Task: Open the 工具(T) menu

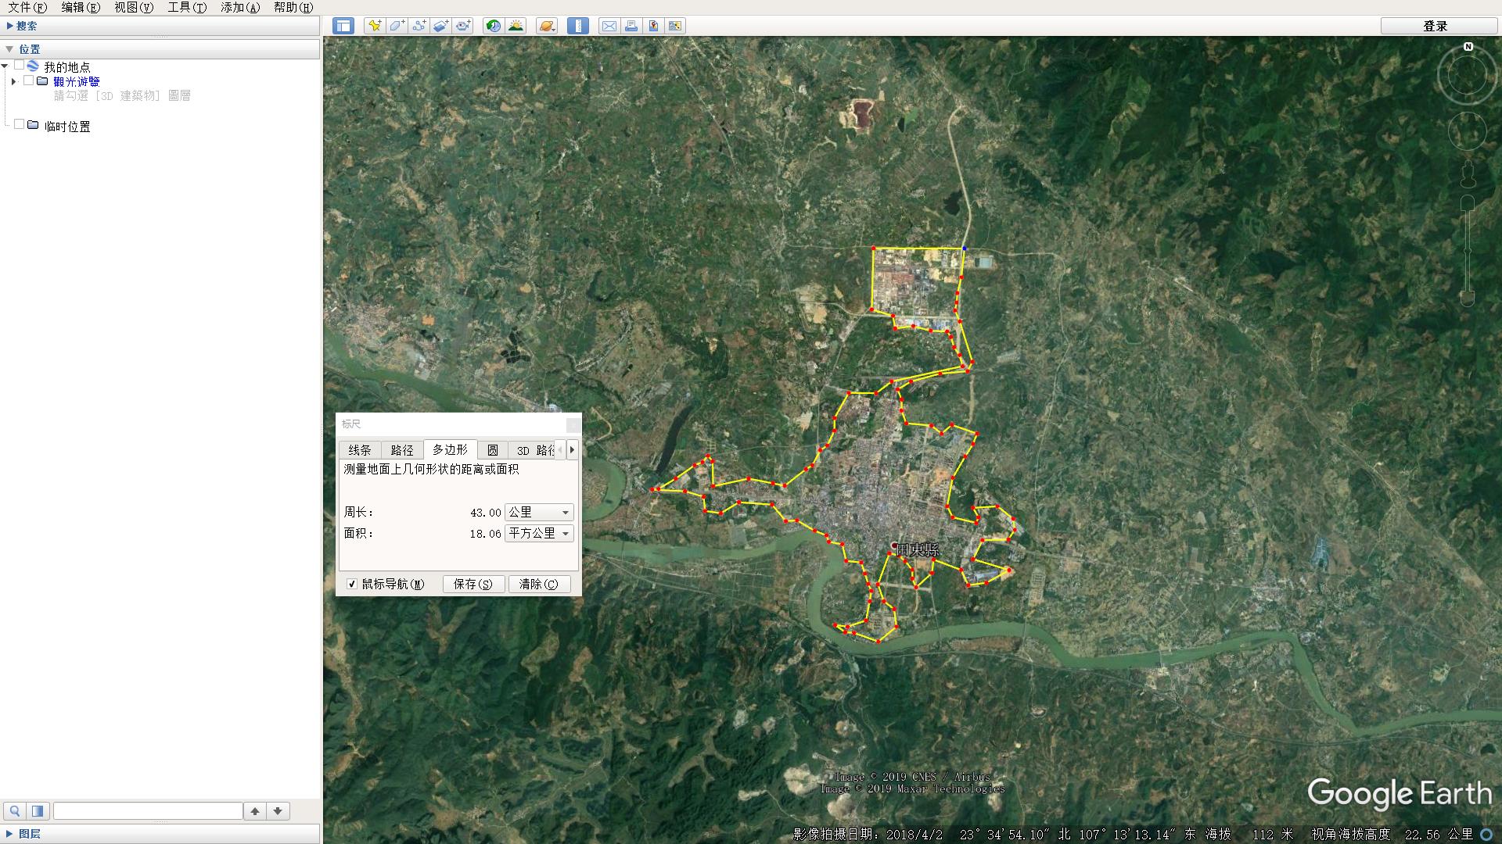Action: [x=187, y=7]
